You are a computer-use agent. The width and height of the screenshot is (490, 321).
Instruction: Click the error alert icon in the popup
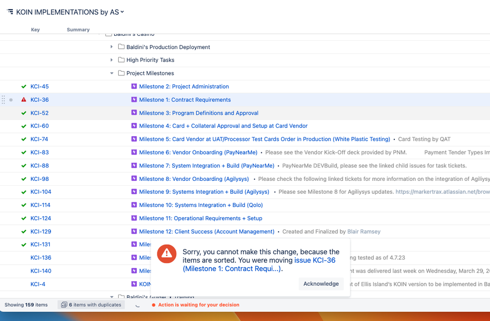click(x=167, y=253)
